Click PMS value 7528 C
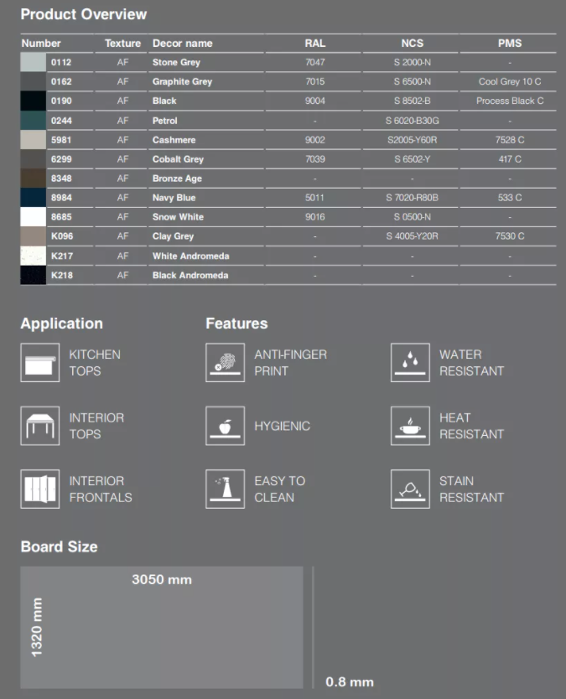 pos(510,139)
